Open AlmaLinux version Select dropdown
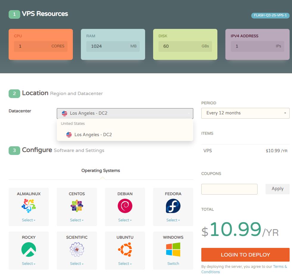Image resolution: width=292 pixels, height=275 pixels. click(x=29, y=220)
